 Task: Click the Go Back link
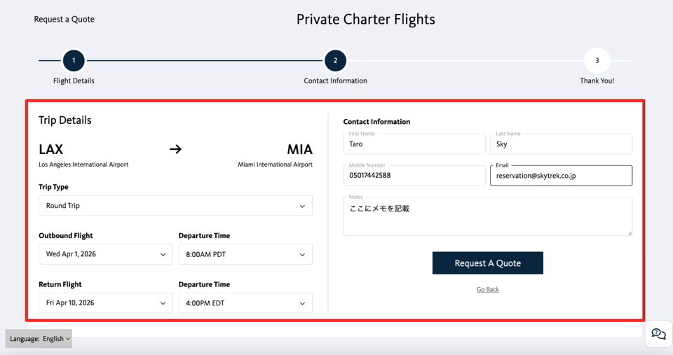pyautogui.click(x=488, y=289)
